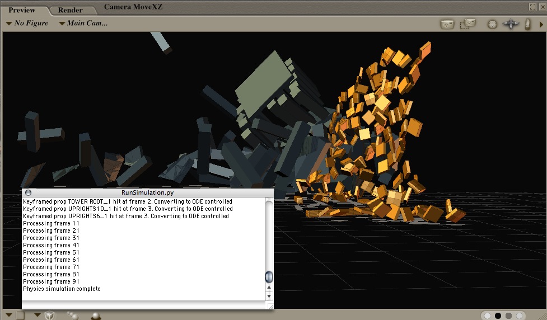The height and width of the screenshot is (320, 547).
Task: Click the scroll down arrow in RunSimulation.py
Action: point(269,297)
